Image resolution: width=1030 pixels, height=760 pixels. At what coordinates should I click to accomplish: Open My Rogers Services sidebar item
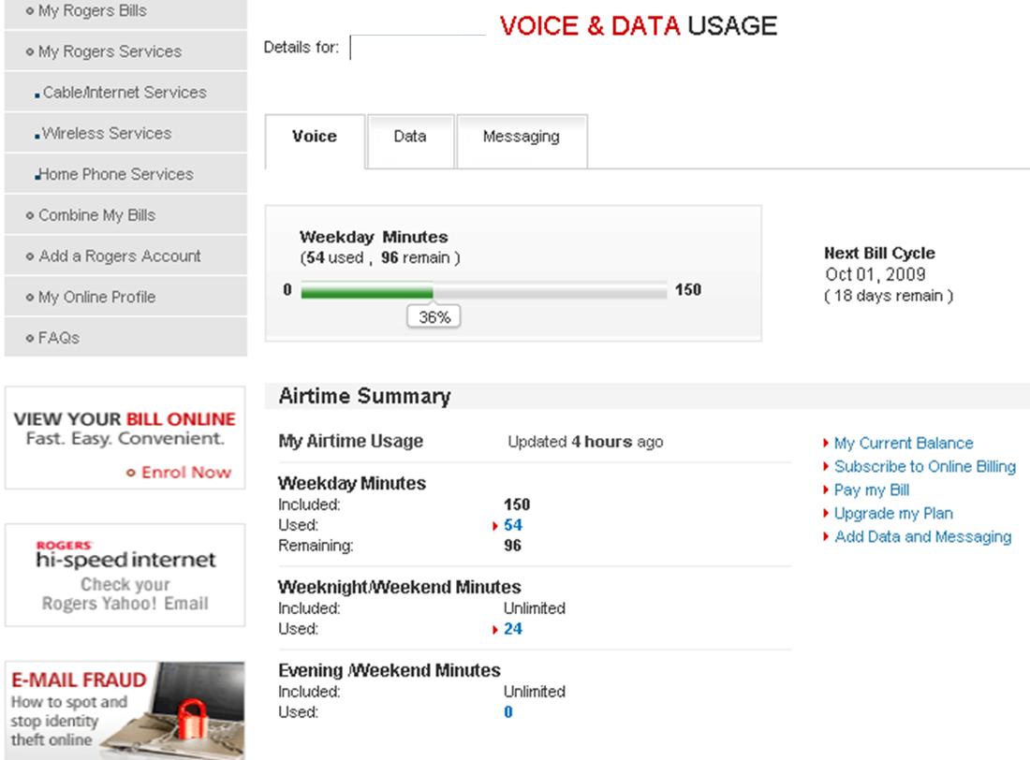[125, 51]
